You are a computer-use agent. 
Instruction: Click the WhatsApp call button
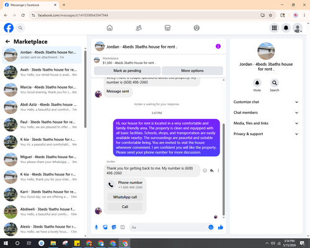(125, 197)
